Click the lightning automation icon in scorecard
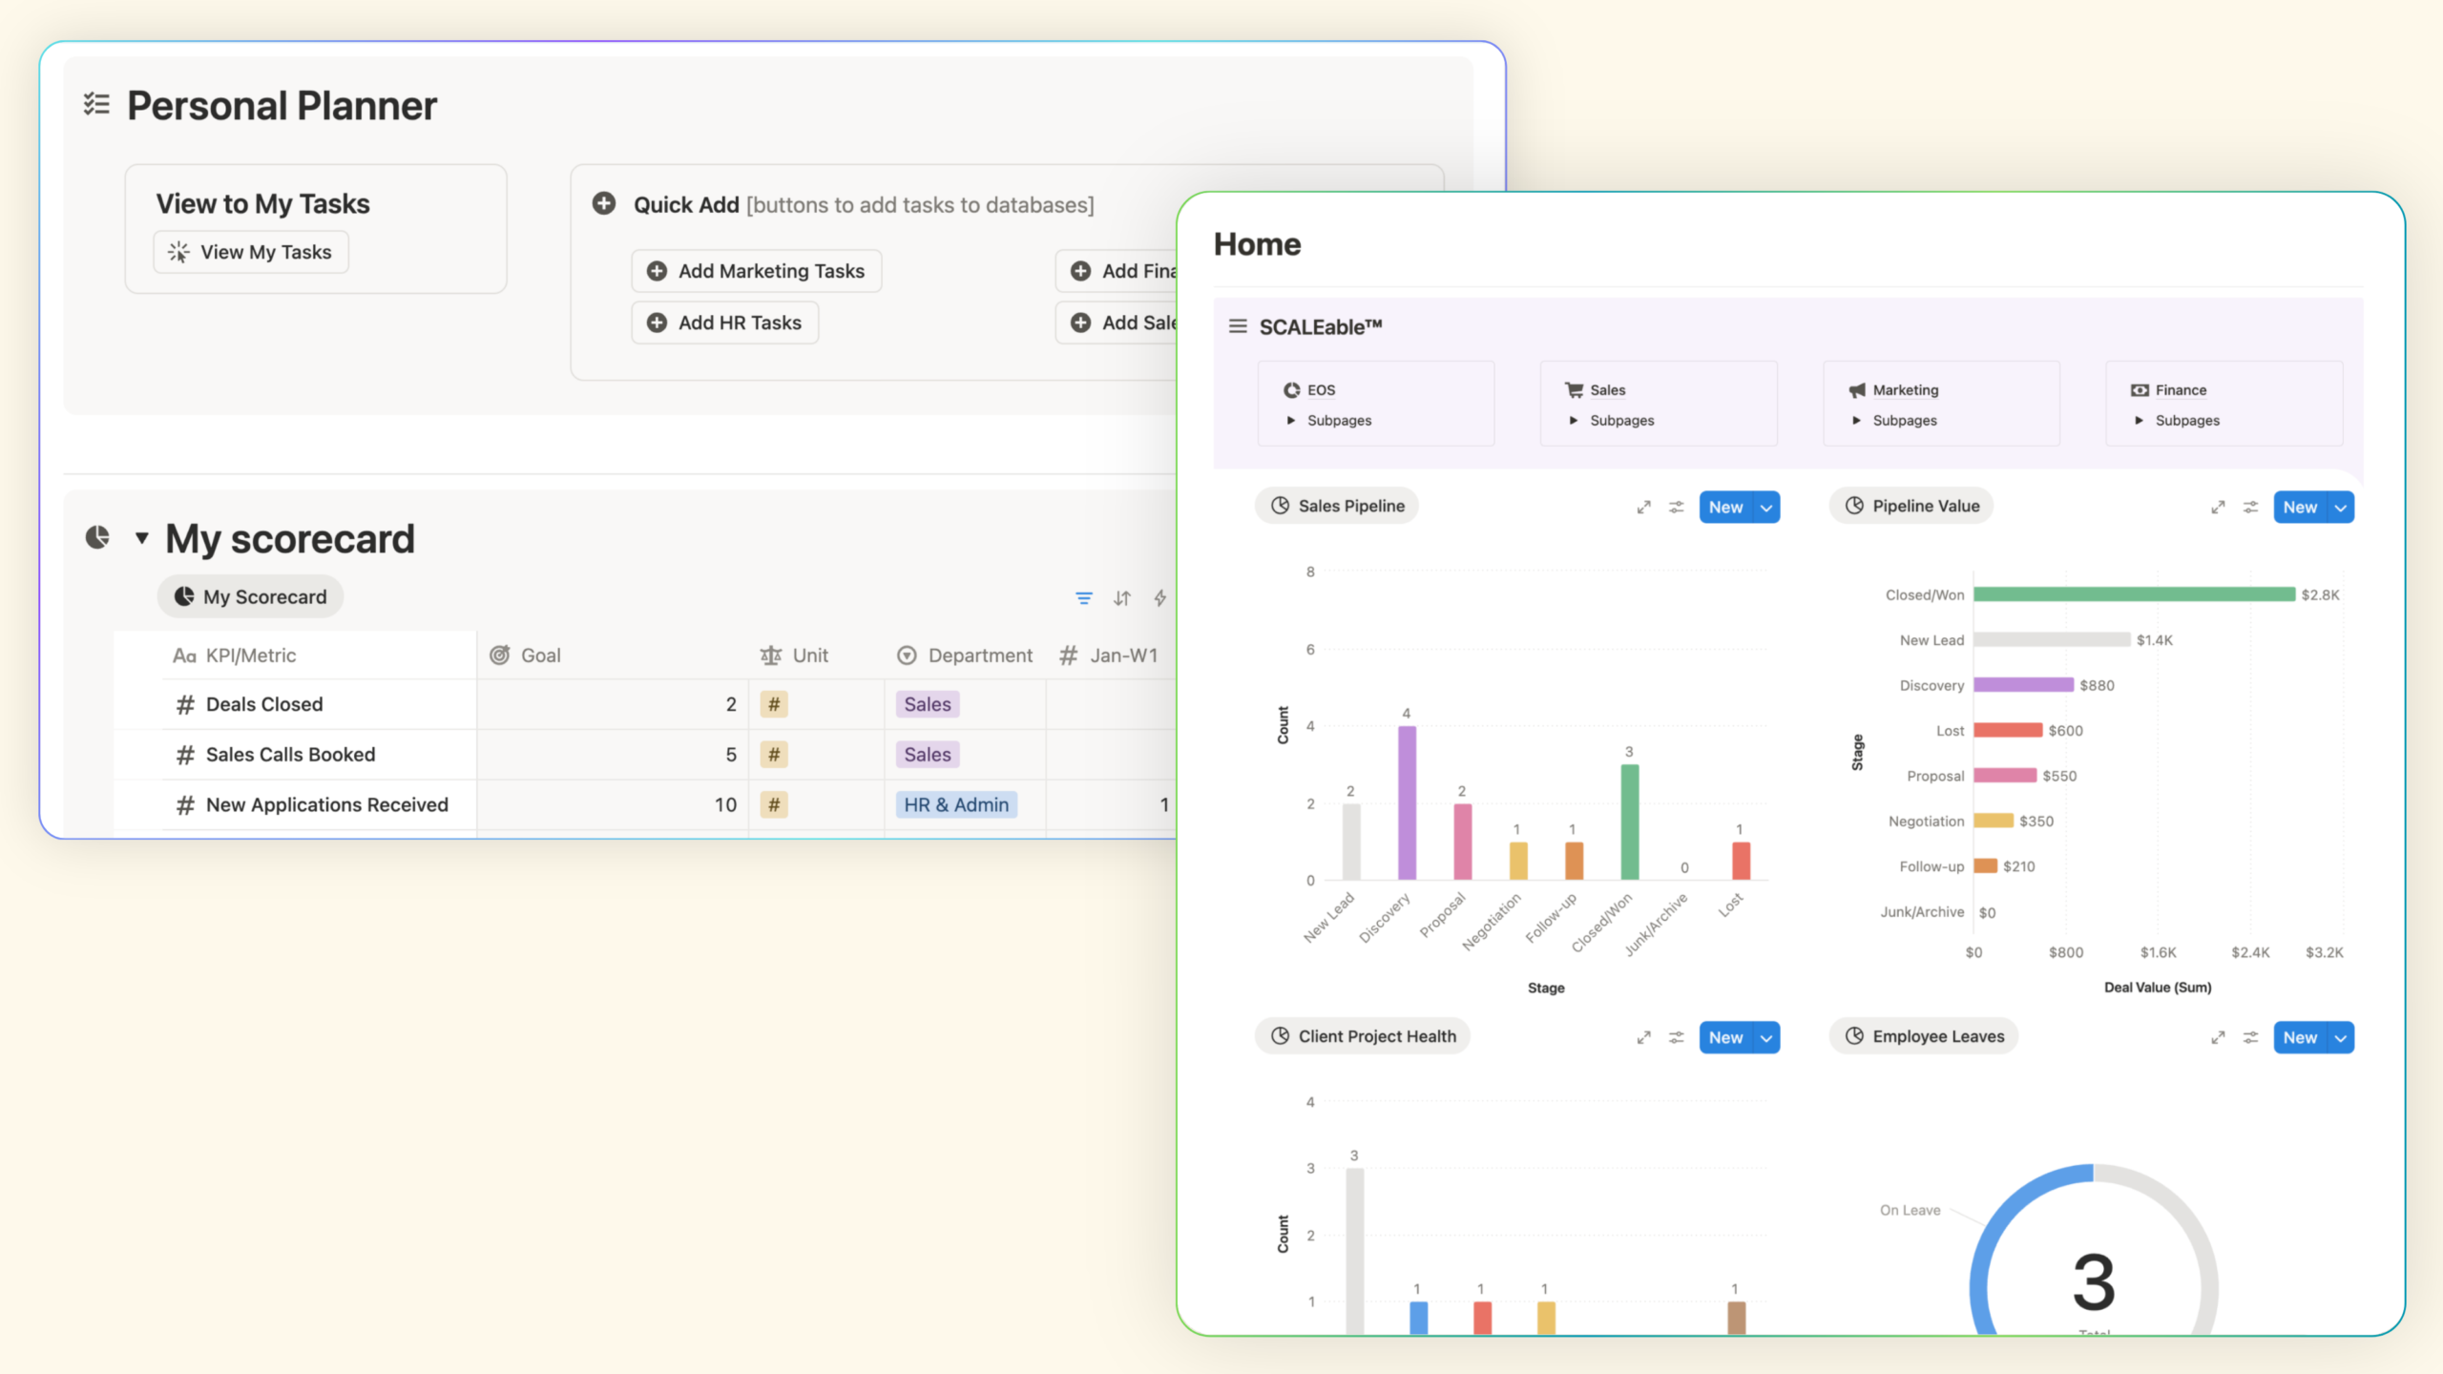The width and height of the screenshot is (2443, 1374). pyautogui.click(x=1159, y=598)
